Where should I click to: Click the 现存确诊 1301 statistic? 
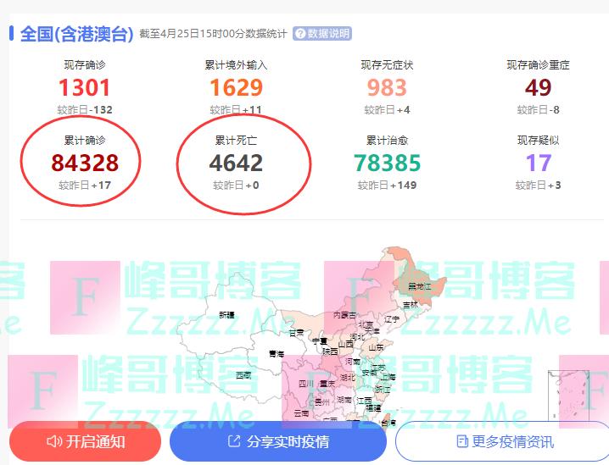click(85, 87)
